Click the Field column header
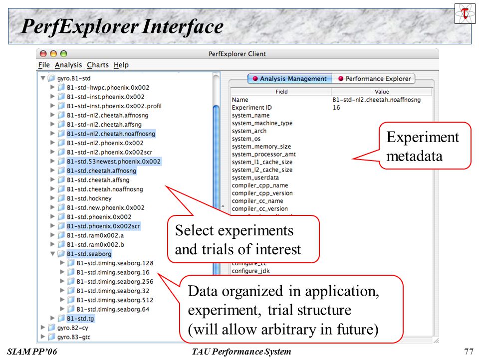The image size is (479, 359). pyautogui.click(x=281, y=92)
